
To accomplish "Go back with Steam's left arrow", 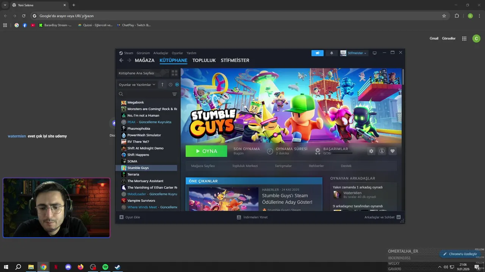I will pyautogui.click(x=121, y=60).
